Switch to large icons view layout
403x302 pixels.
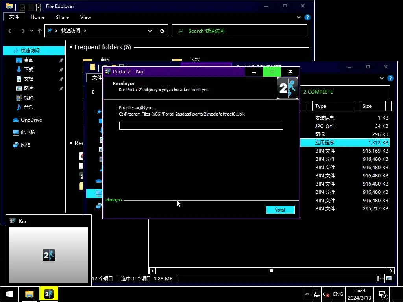pyautogui.click(x=389, y=278)
